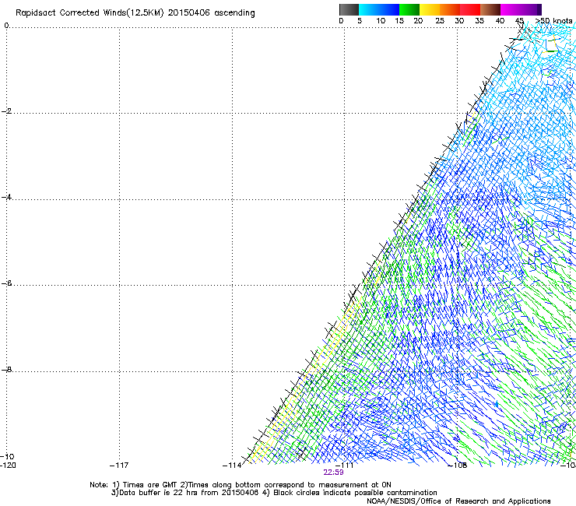Click the '35' label under the legend
576x506 pixels.
tap(479, 21)
